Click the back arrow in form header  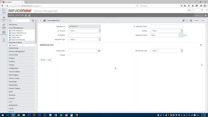pos(40,20)
